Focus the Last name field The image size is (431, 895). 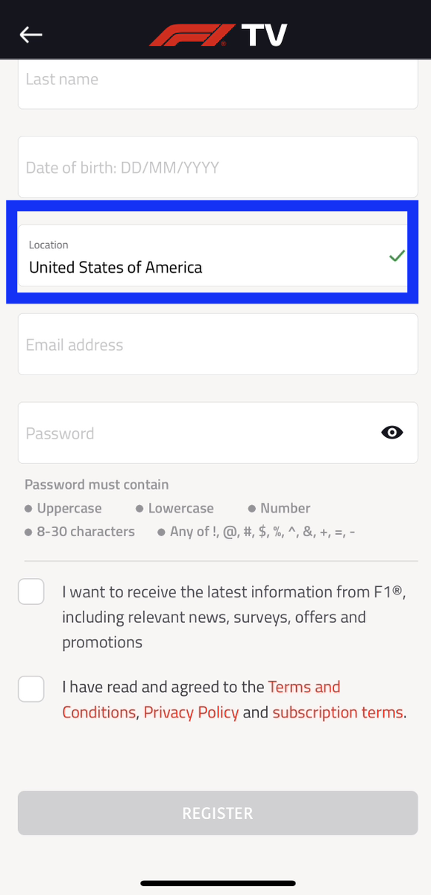(218, 84)
